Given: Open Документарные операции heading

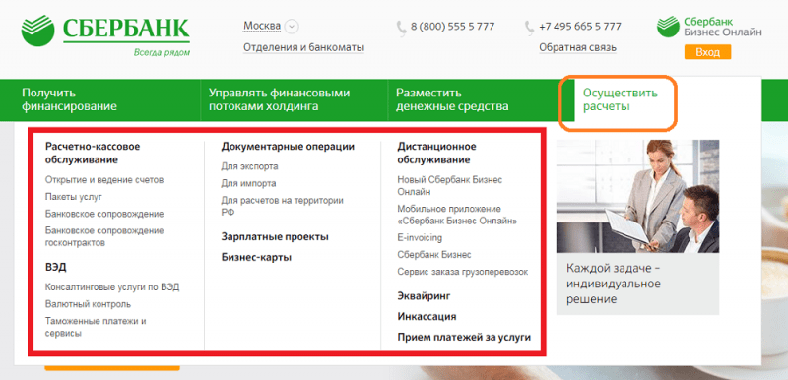Looking at the screenshot, I should click(x=288, y=147).
